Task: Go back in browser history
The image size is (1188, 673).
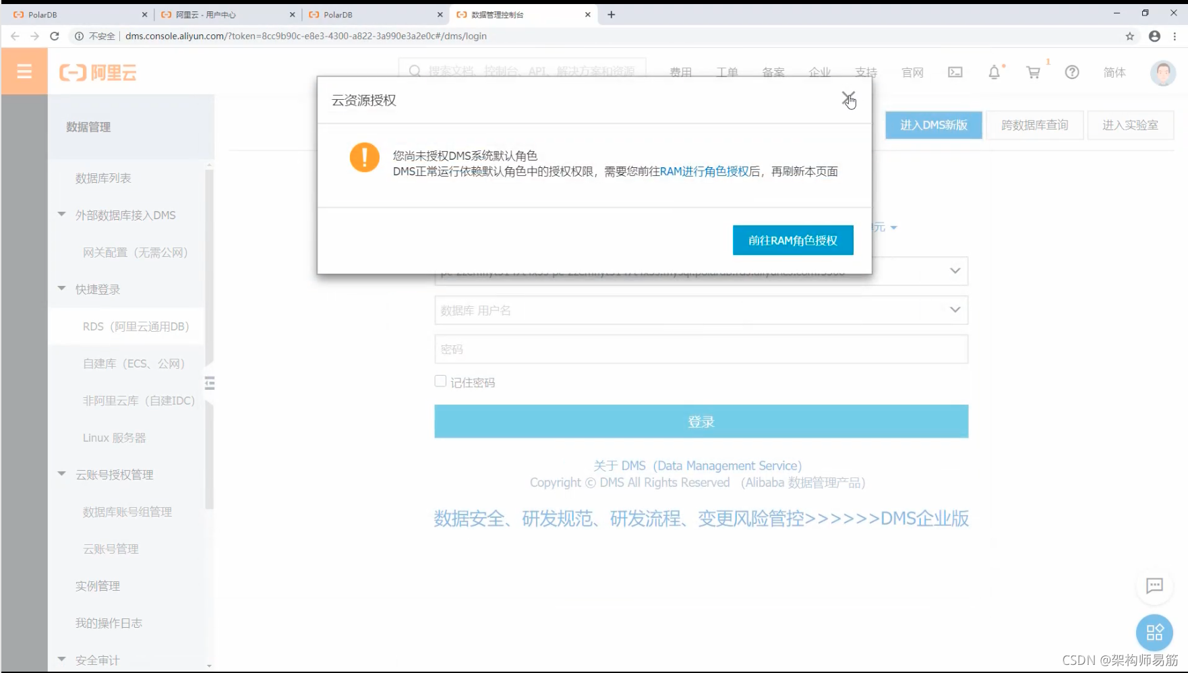Action: [15, 36]
